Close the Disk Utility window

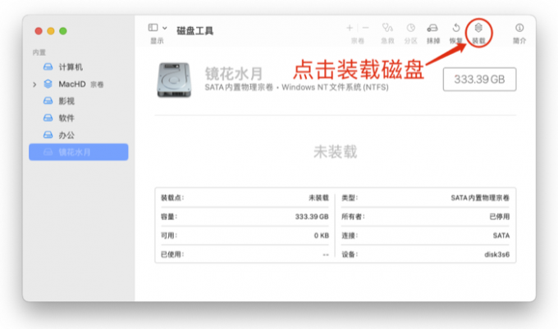tap(39, 31)
